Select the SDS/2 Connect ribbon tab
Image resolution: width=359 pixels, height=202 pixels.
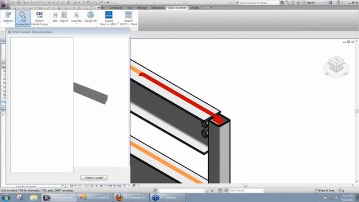pyautogui.click(x=177, y=8)
